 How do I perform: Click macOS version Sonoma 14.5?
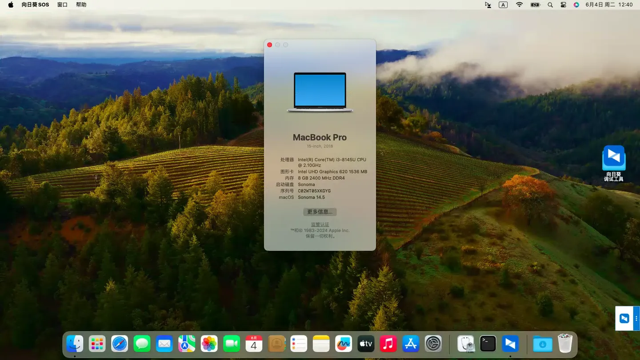tap(311, 197)
